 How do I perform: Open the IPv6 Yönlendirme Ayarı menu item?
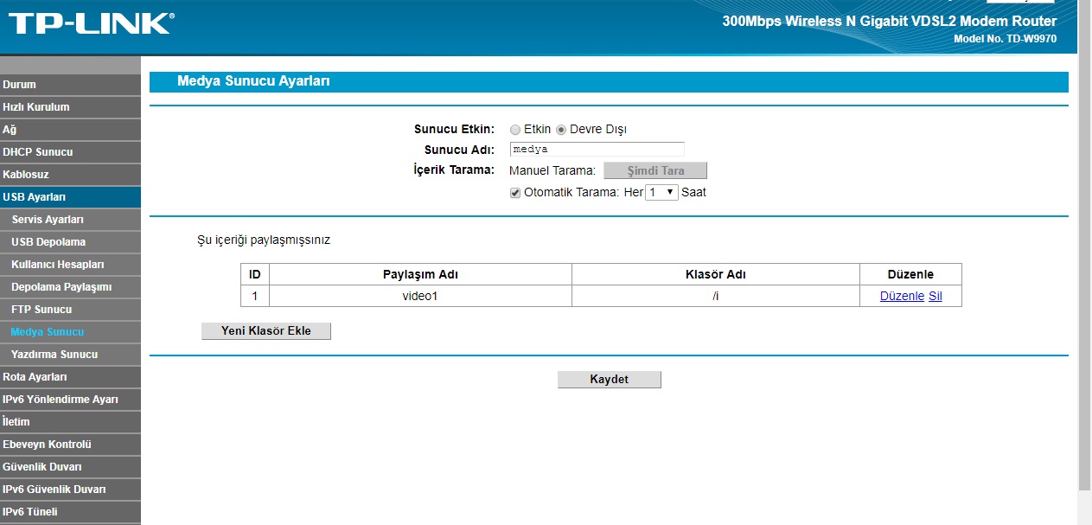(70, 400)
